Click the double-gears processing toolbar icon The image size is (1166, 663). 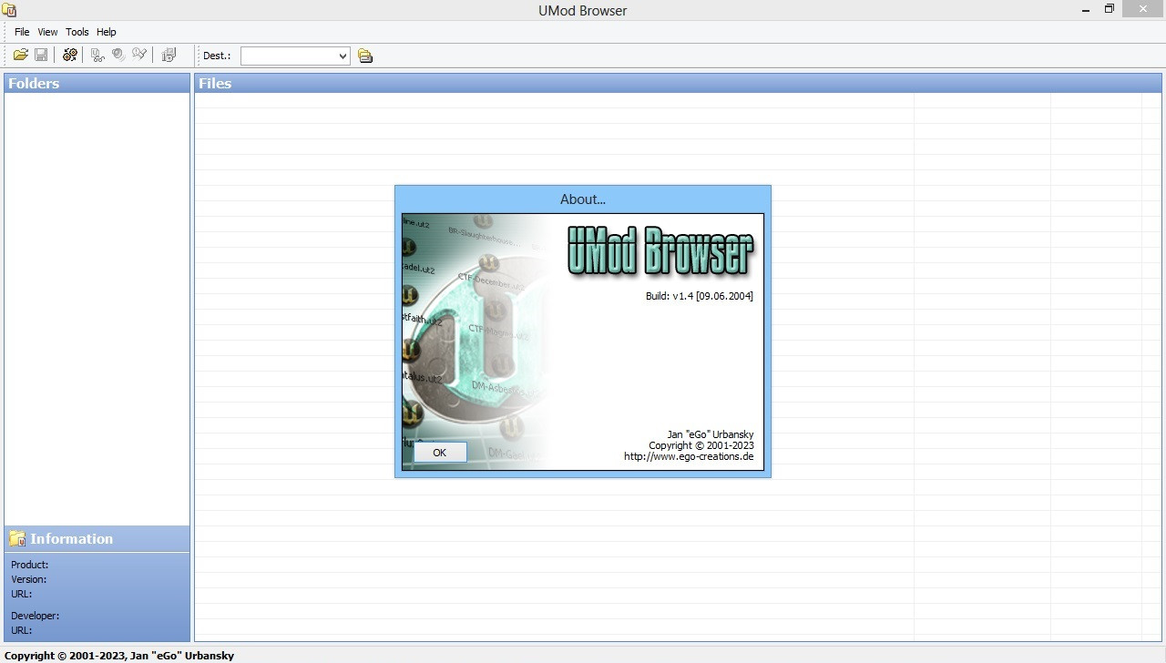(69, 55)
